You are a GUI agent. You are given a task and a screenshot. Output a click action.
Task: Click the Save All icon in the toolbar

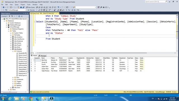[23, 7]
